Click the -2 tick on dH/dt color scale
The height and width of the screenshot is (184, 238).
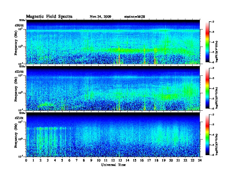click(213, 22)
